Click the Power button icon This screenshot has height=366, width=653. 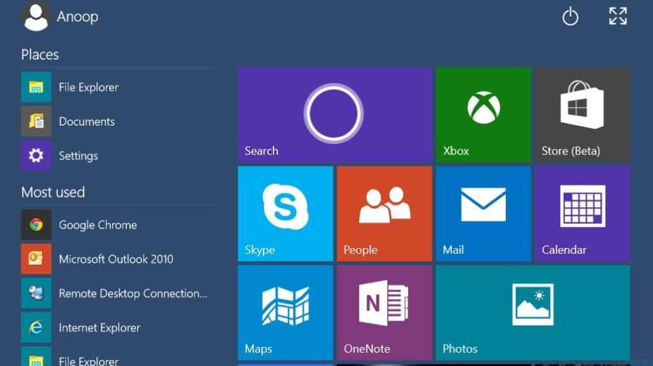pyautogui.click(x=570, y=17)
